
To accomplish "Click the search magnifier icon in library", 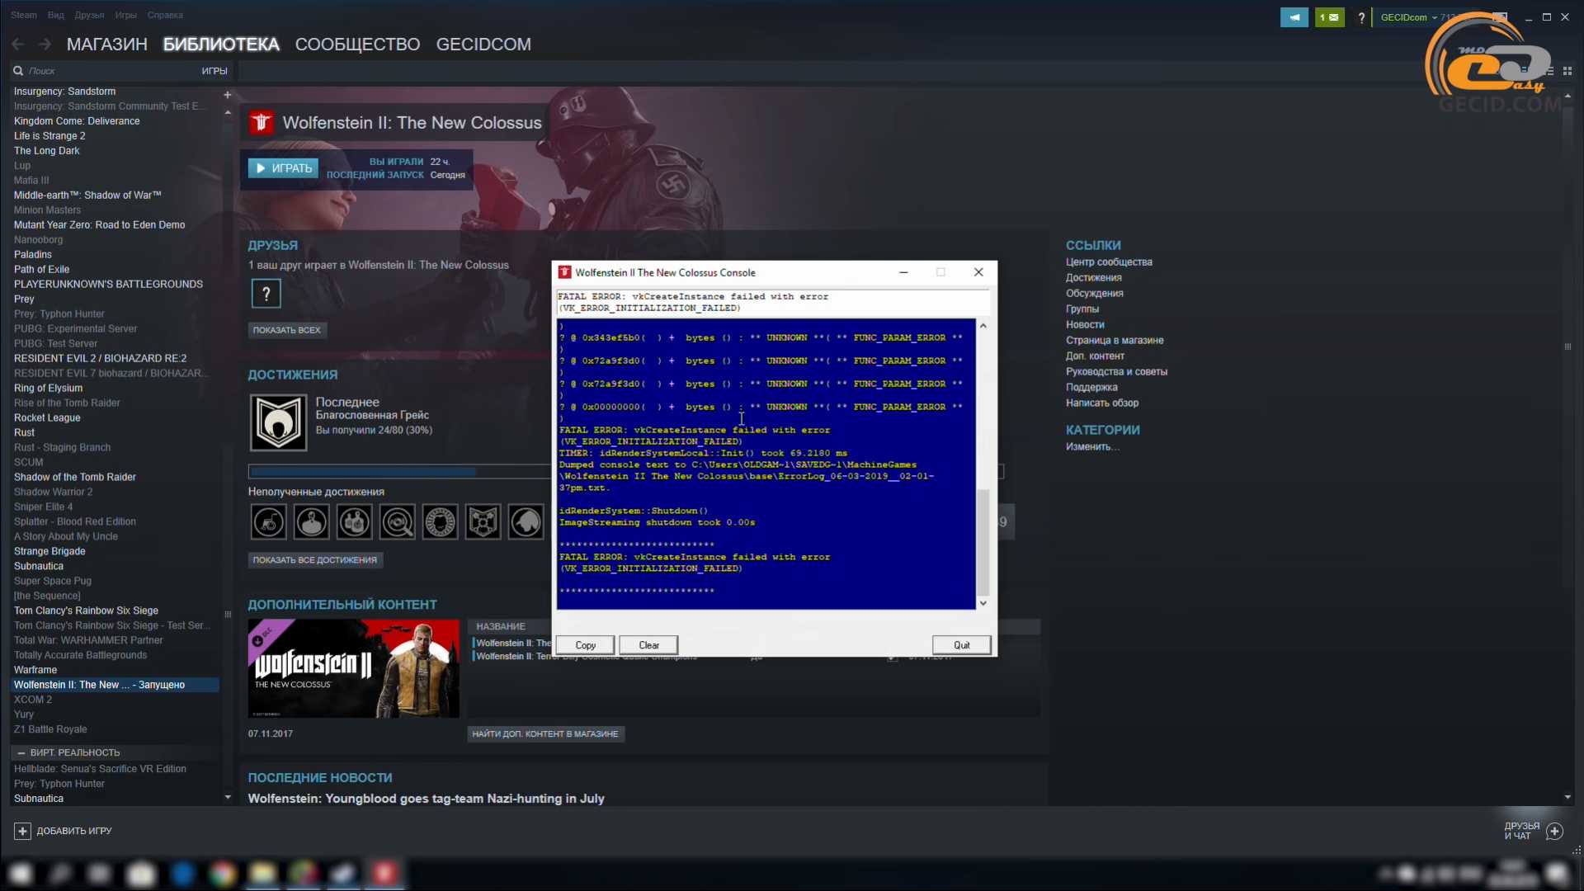I will 18,71.
